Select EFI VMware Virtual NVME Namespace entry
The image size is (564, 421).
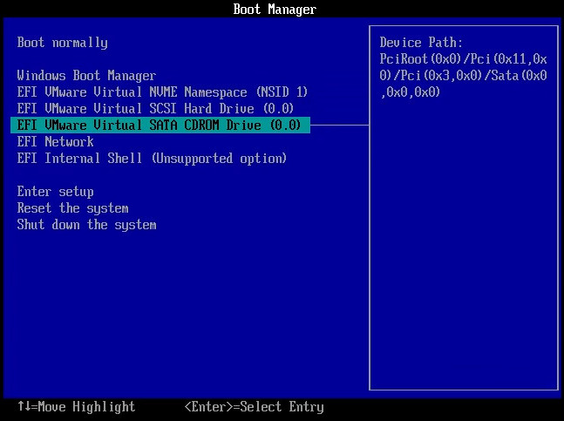(162, 92)
